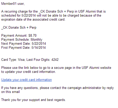Image resolution: width=118 pixels, height=108 pixels.
Task: Click the 'Payment Schedule:' label
Action: (15, 40)
